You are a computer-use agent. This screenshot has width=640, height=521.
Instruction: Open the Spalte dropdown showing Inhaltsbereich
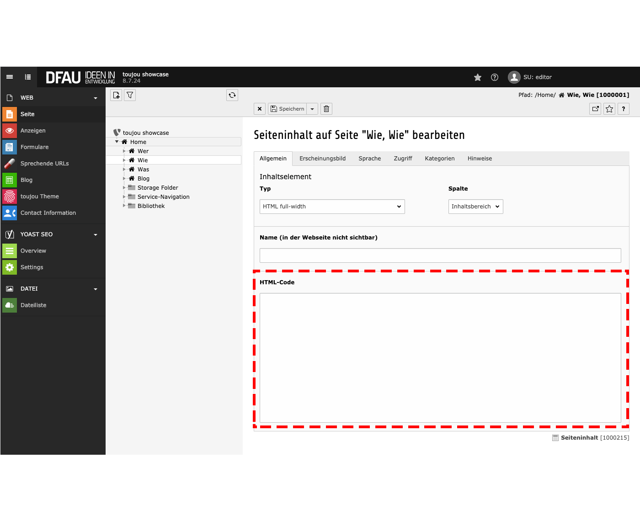point(475,207)
